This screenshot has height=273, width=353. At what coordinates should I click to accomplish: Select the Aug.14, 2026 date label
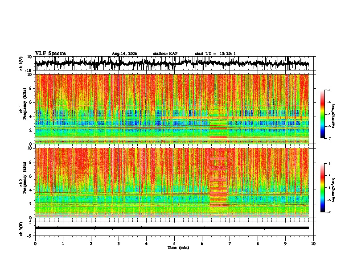click(124, 54)
